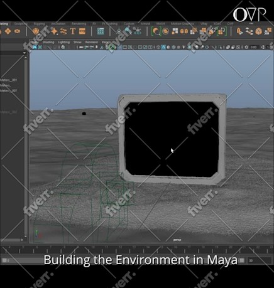
Task: Create polygon Type with the T icon
Action: click(73, 31)
